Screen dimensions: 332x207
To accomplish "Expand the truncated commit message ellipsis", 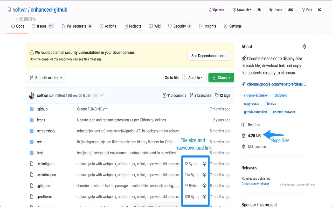I will [x=95, y=95].
